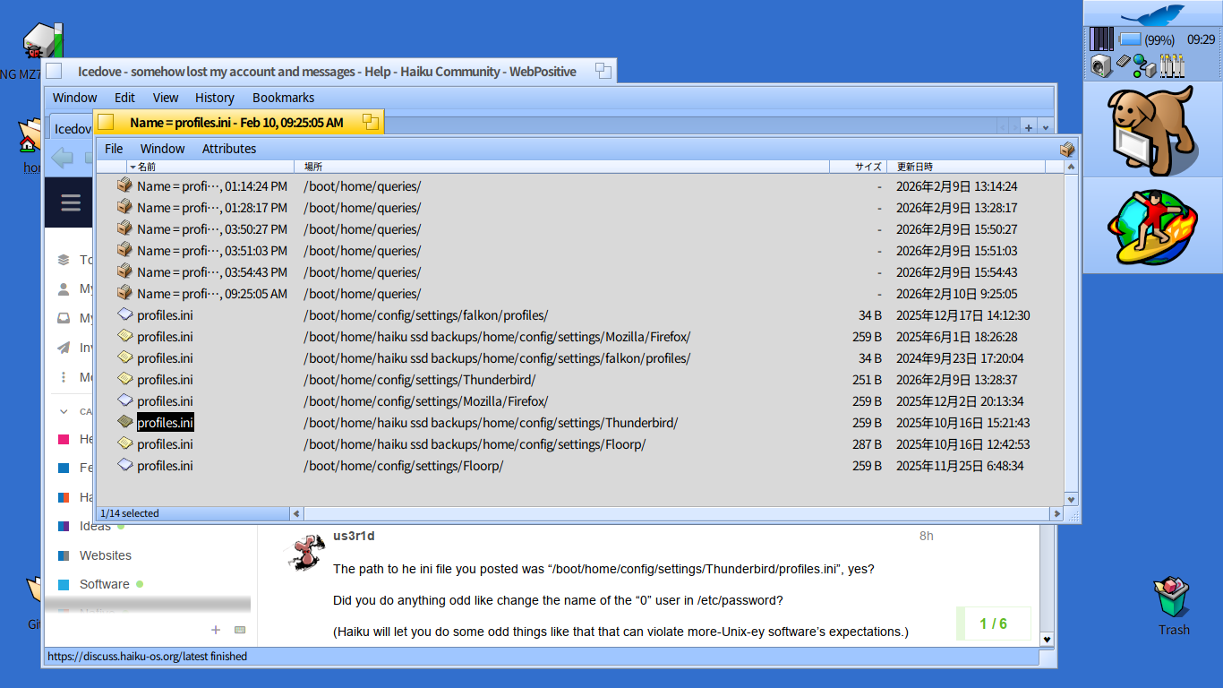Open the Trash icon on desktop
The height and width of the screenshot is (688, 1223).
1173,598
